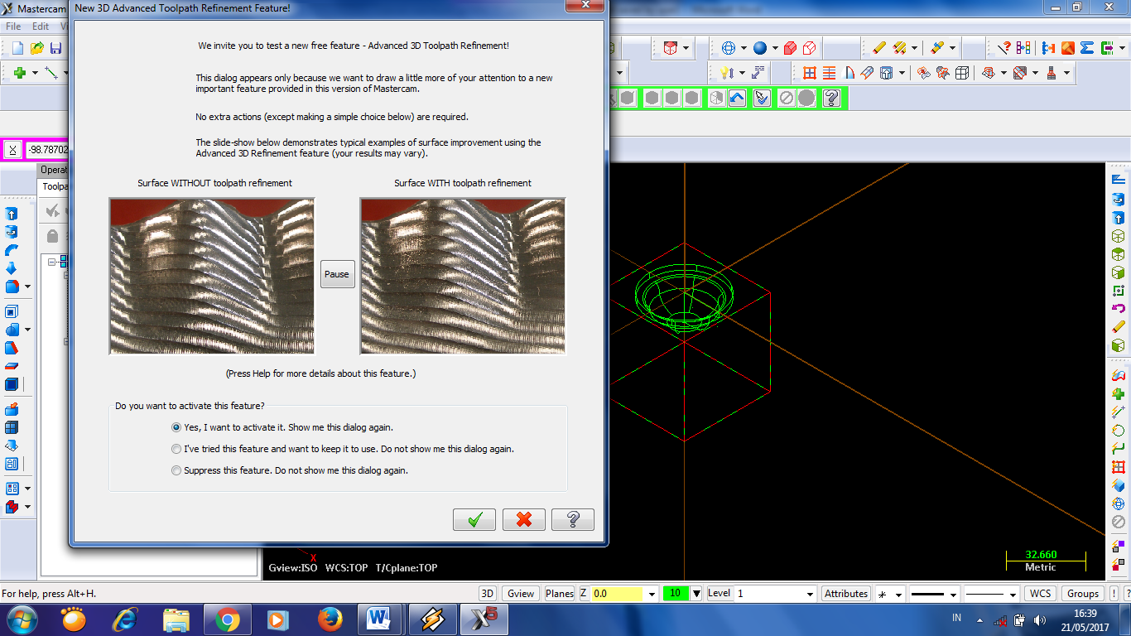The width and height of the screenshot is (1131, 636).
Task: Click the light bulb icon
Action: pos(726,73)
